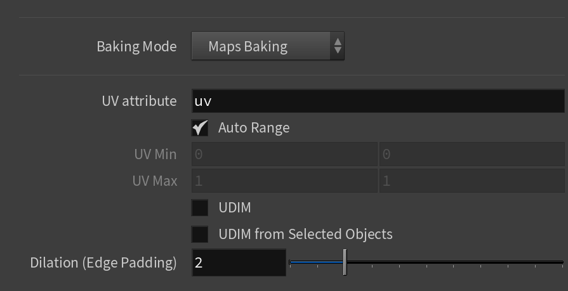Screen dimensions: 568x291
Task: Click the Dilation (Edge Padding) value field
Action: tap(239, 262)
